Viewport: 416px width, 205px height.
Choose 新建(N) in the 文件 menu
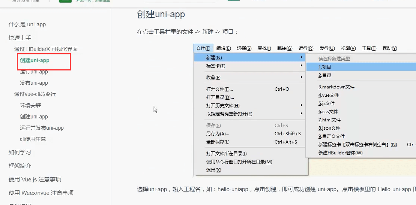click(250, 57)
